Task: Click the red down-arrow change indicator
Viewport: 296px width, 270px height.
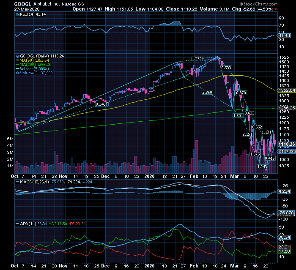Action: 276,9
